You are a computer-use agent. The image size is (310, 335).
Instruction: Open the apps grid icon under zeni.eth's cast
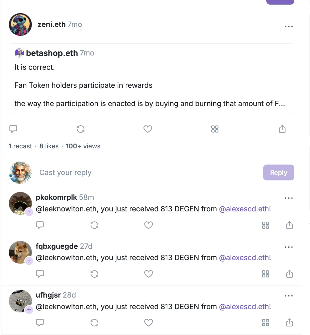click(x=215, y=129)
